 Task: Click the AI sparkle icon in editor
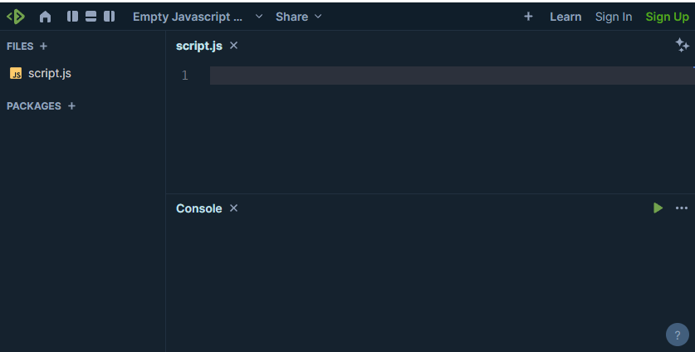(x=682, y=46)
